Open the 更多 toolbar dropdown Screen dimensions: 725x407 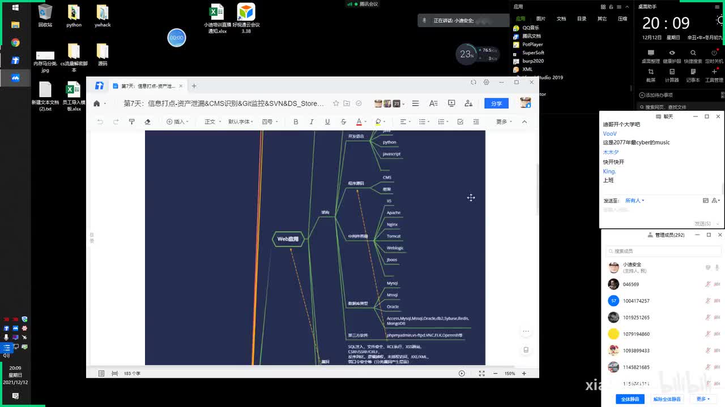click(504, 122)
